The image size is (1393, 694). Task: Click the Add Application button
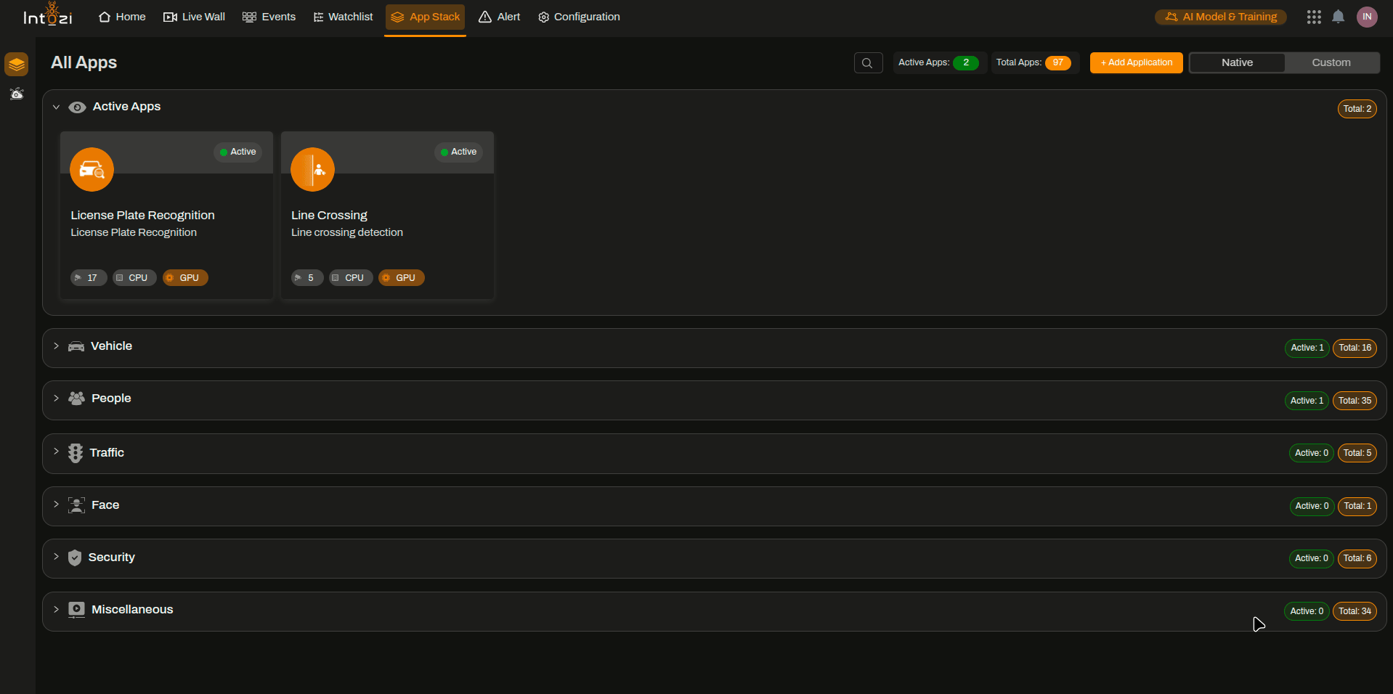point(1136,62)
